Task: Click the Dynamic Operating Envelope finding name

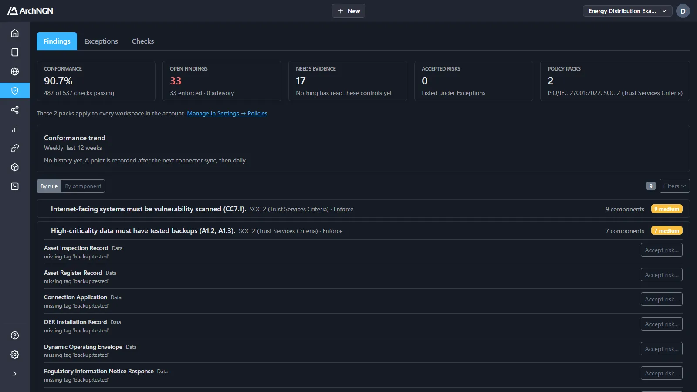Action: click(x=83, y=347)
